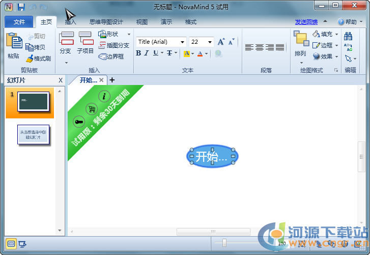370x255 pixels.
Task: Align paragraph left
Action: coord(249,47)
